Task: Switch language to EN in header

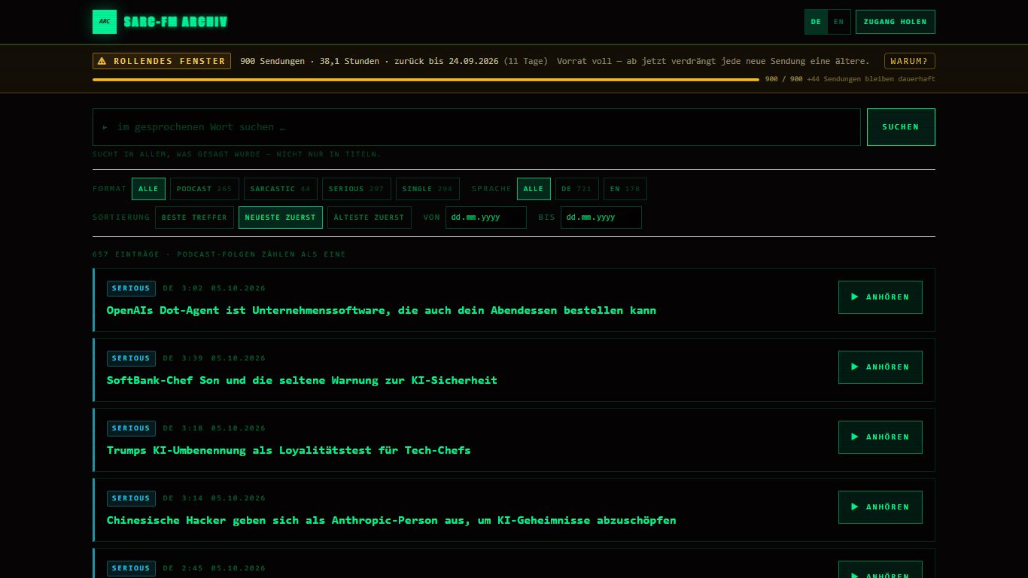Action: pos(839,22)
